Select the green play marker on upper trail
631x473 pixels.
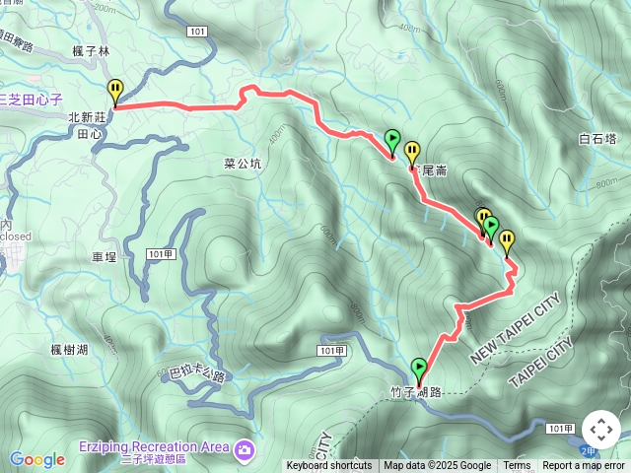pyautogui.click(x=392, y=143)
